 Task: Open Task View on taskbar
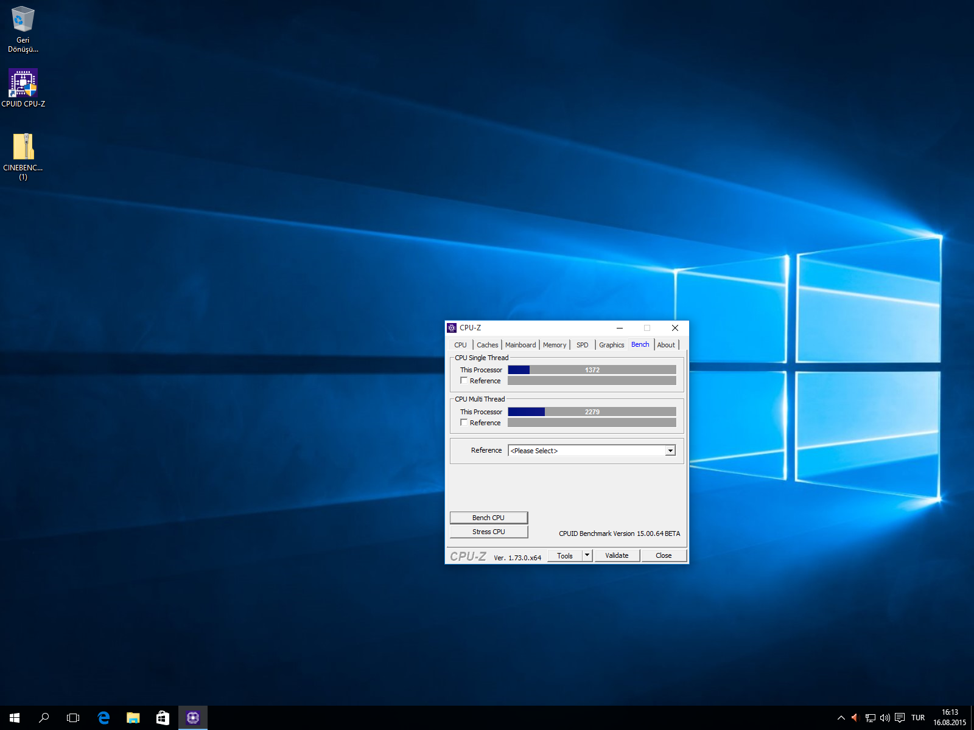[73, 718]
